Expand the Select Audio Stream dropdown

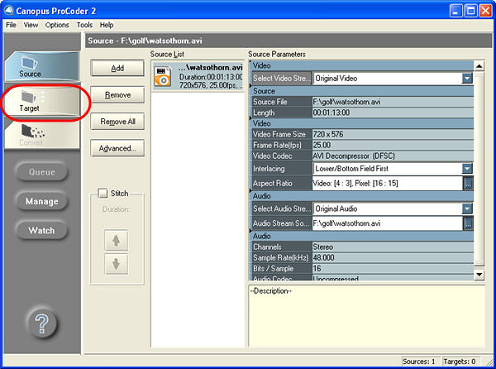467,208
